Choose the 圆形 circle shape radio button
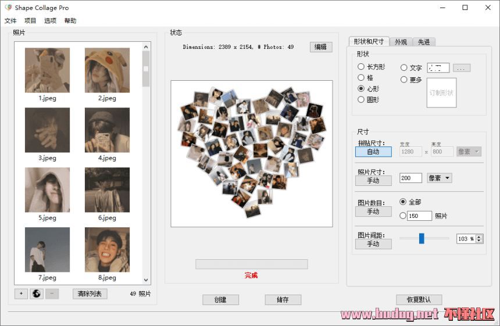The height and width of the screenshot is (326, 500). (361, 100)
